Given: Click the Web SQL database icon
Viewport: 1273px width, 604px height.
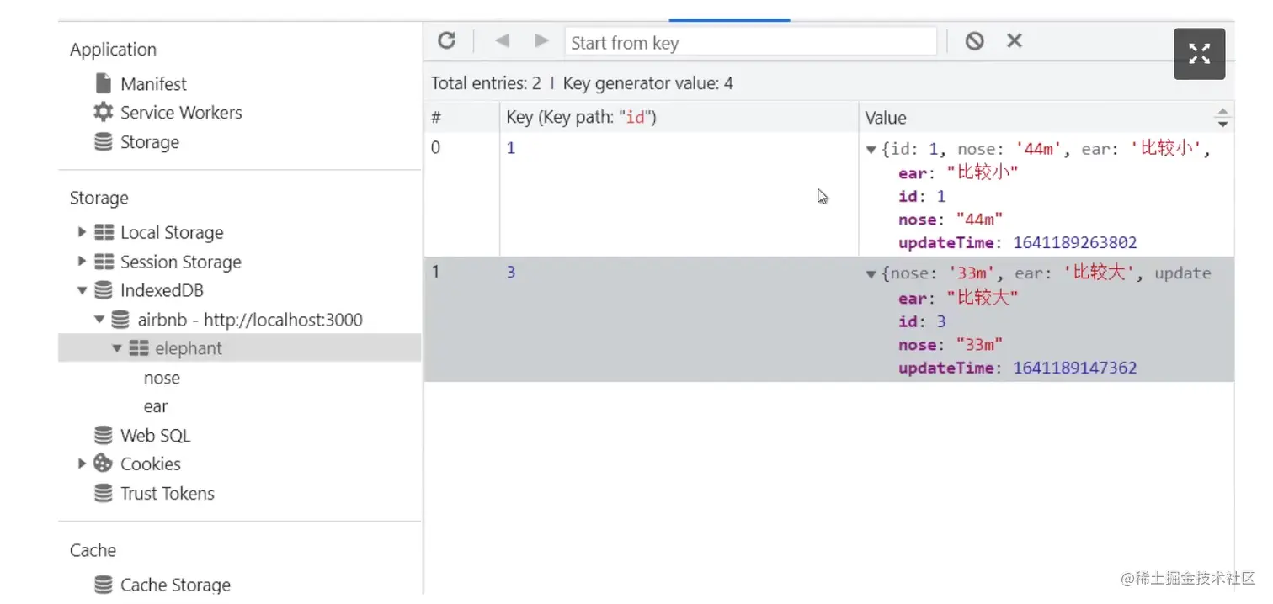Looking at the screenshot, I should pyautogui.click(x=103, y=435).
